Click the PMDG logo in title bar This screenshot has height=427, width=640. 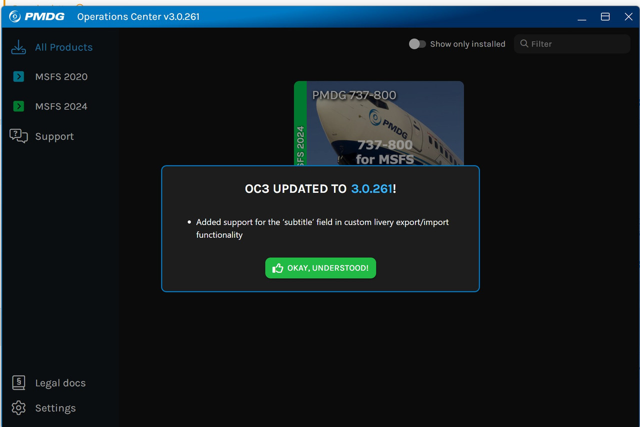(x=36, y=16)
